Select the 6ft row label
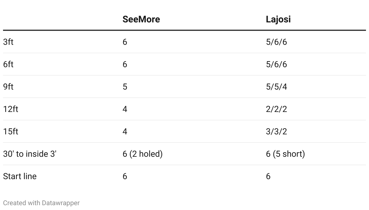 point(8,64)
